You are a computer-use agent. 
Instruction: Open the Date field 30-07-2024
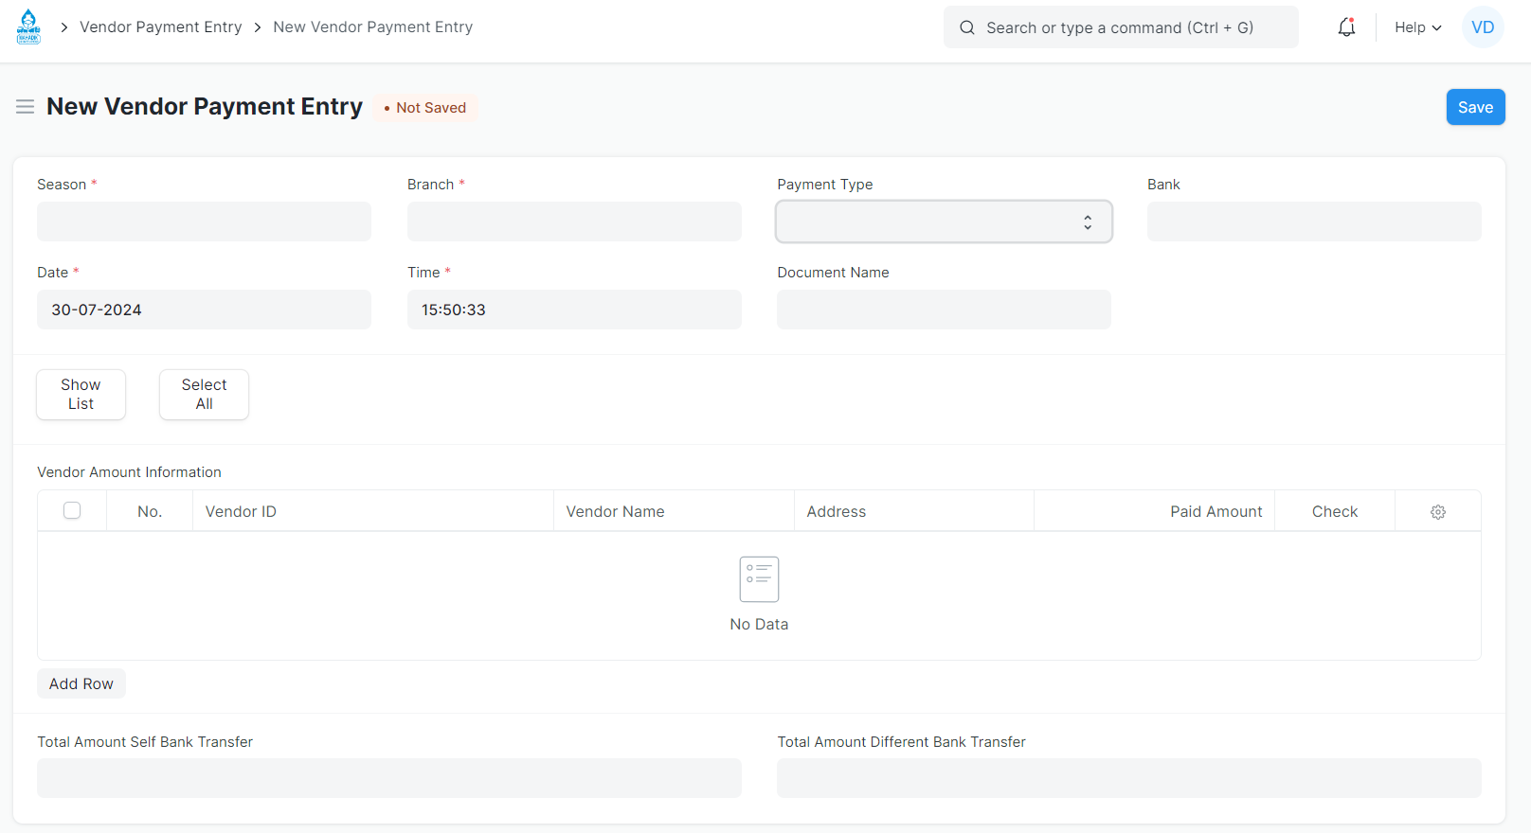[x=204, y=310]
